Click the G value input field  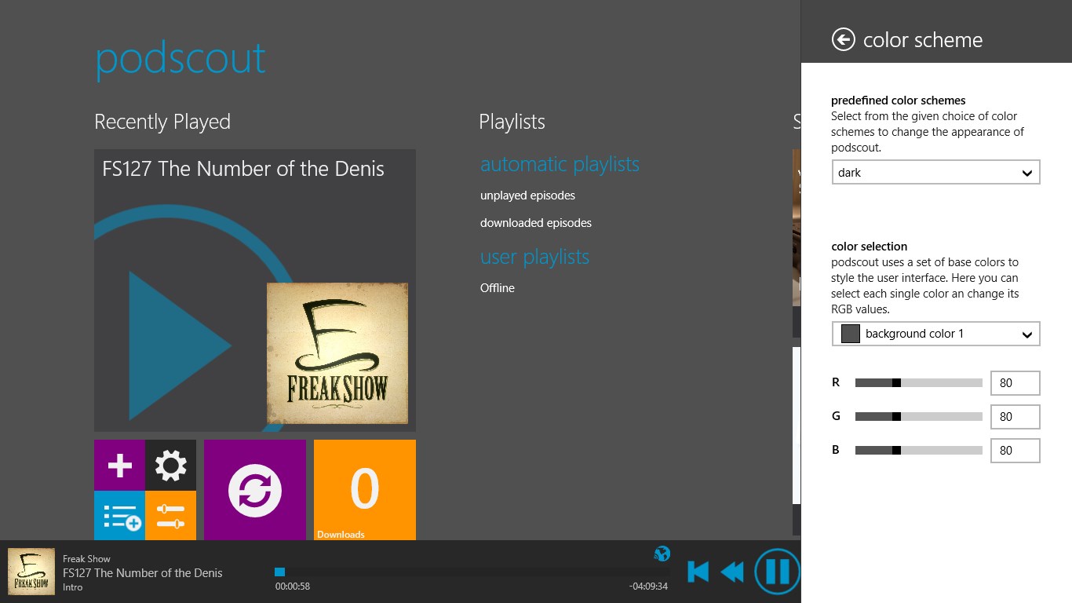pyautogui.click(x=1015, y=417)
